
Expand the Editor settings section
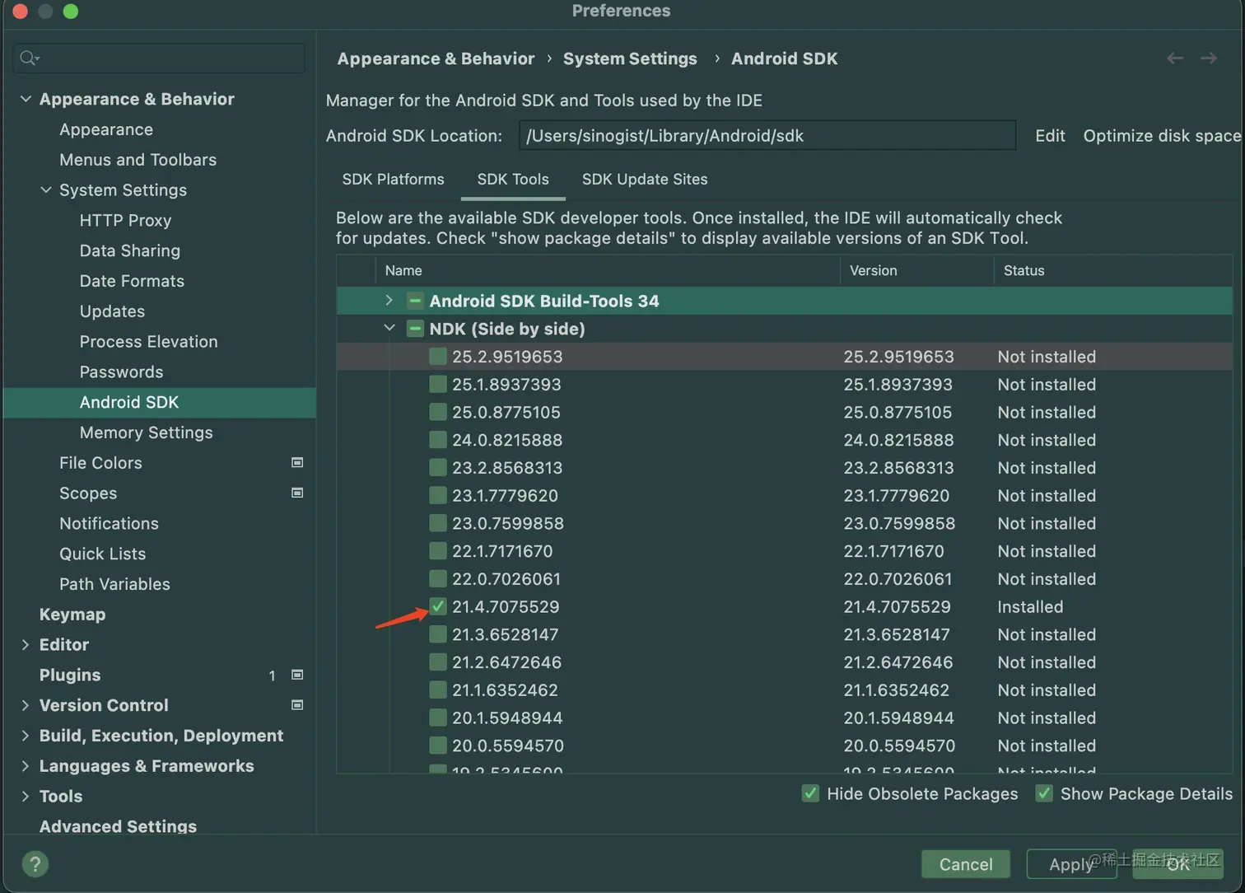point(25,645)
